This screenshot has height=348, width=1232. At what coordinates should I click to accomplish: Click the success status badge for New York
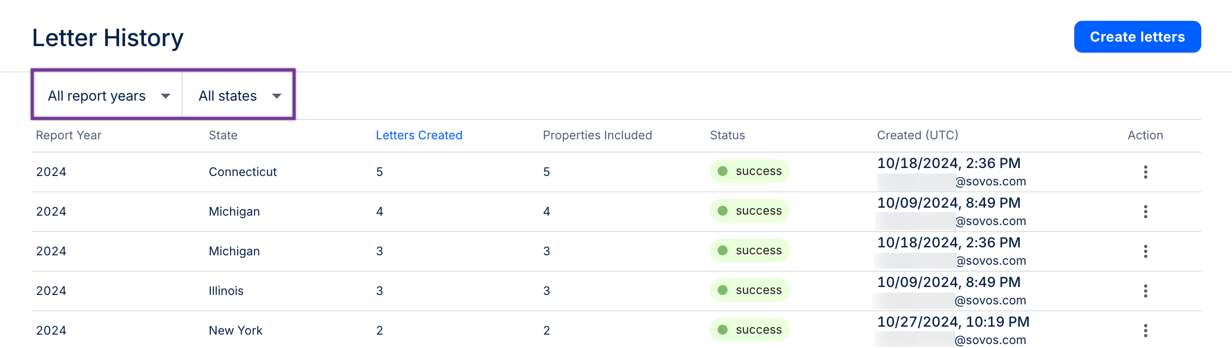pyautogui.click(x=749, y=330)
